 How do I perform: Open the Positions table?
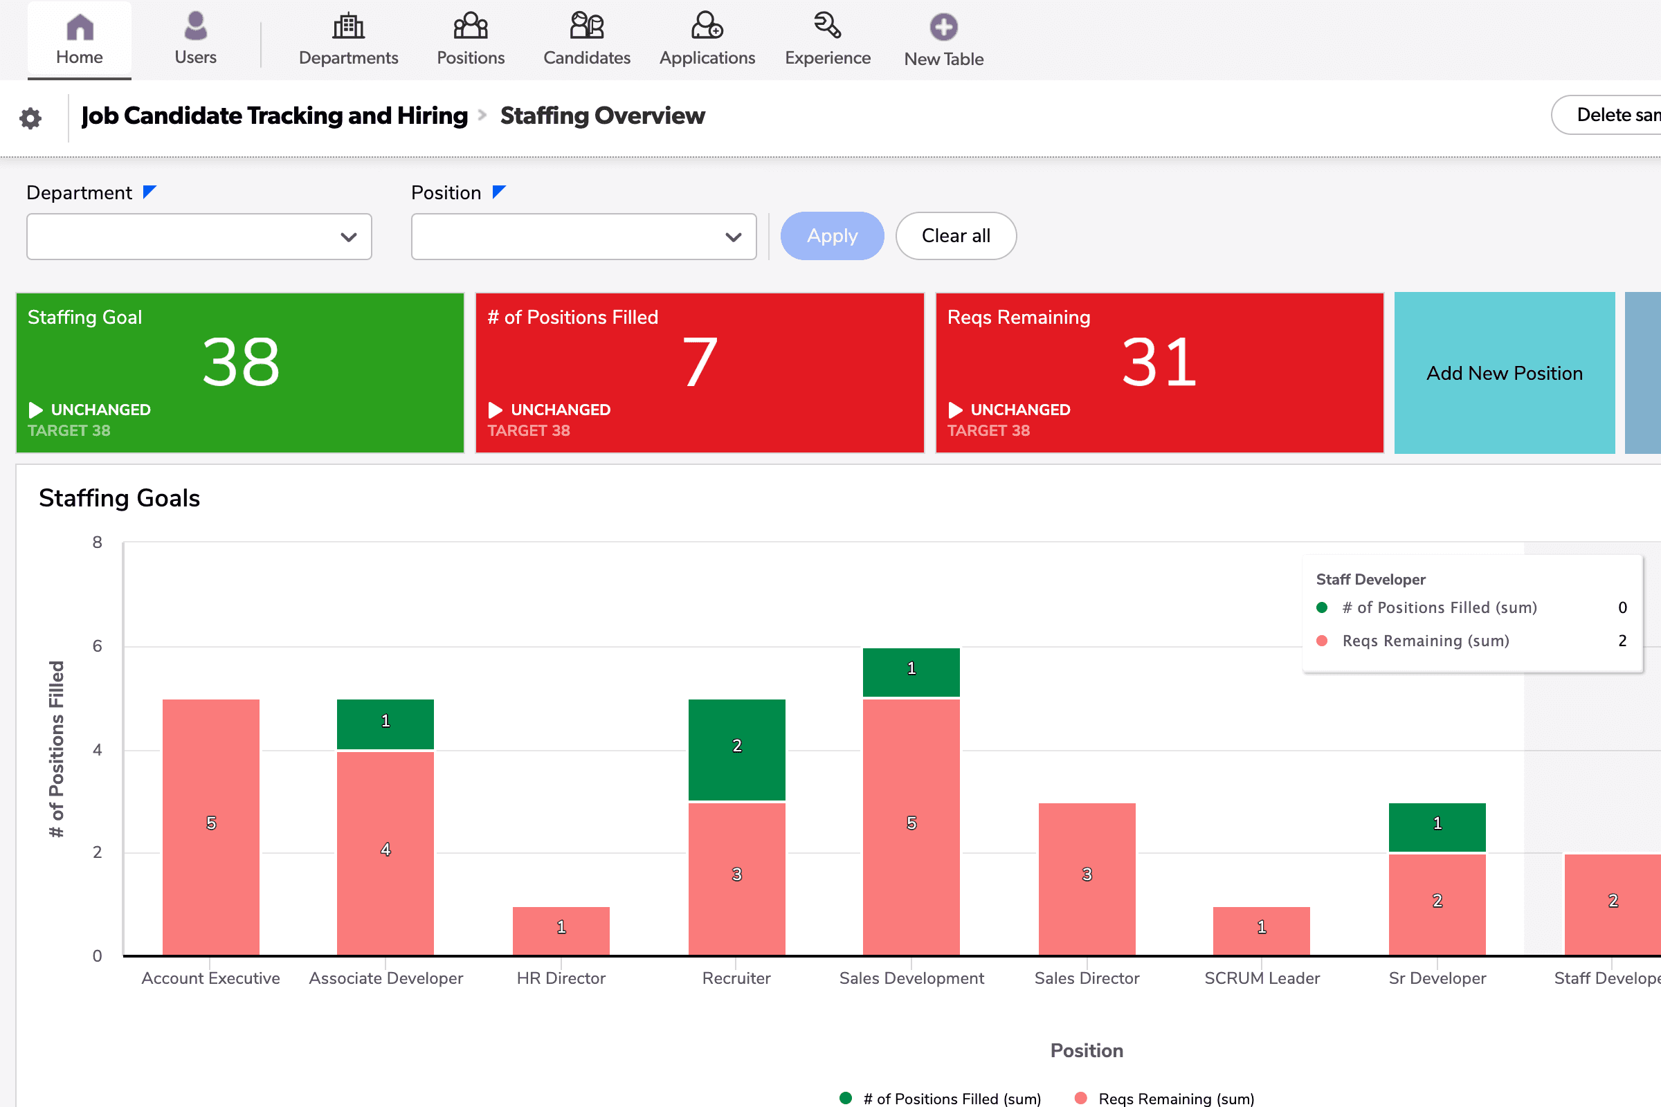(x=470, y=39)
